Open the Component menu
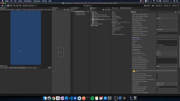This screenshot has width=180, height=101. click(x=37, y=1)
